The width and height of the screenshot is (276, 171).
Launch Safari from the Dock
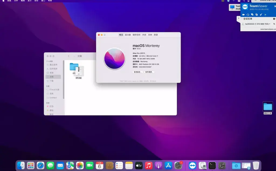(x=40, y=166)
